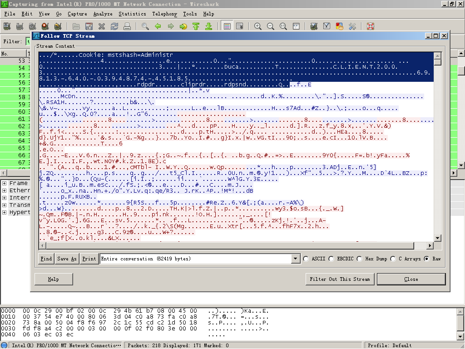Viewport: 465px width, 349px height.
Task: Click packet list vertical scrollbar thumb
Action: coord(461,70)
